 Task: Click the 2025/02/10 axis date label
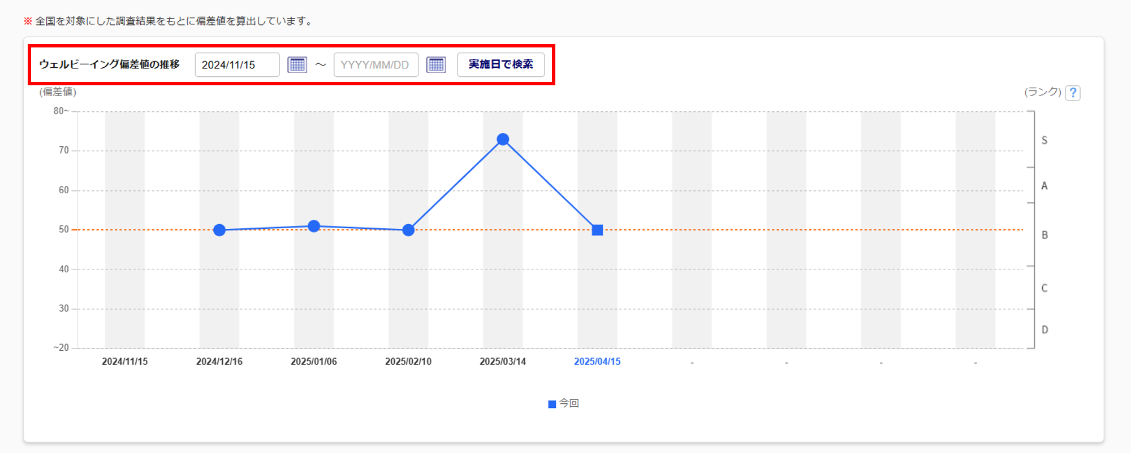coord(408,361)
